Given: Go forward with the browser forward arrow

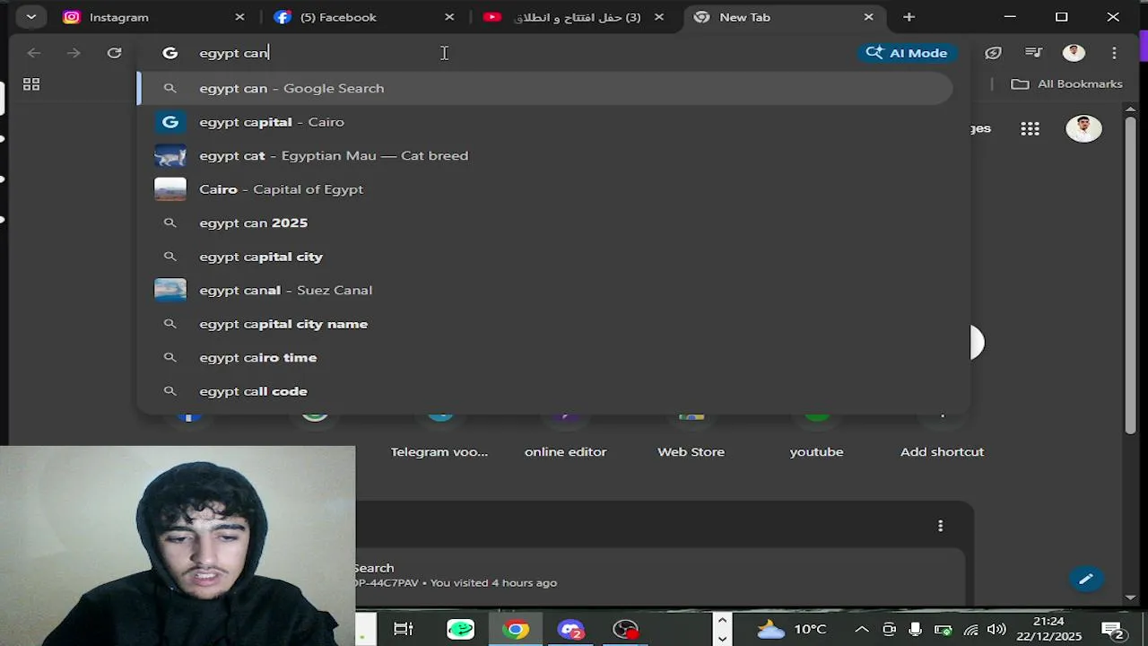Looking at the screenshot, I should pos(74,53).
